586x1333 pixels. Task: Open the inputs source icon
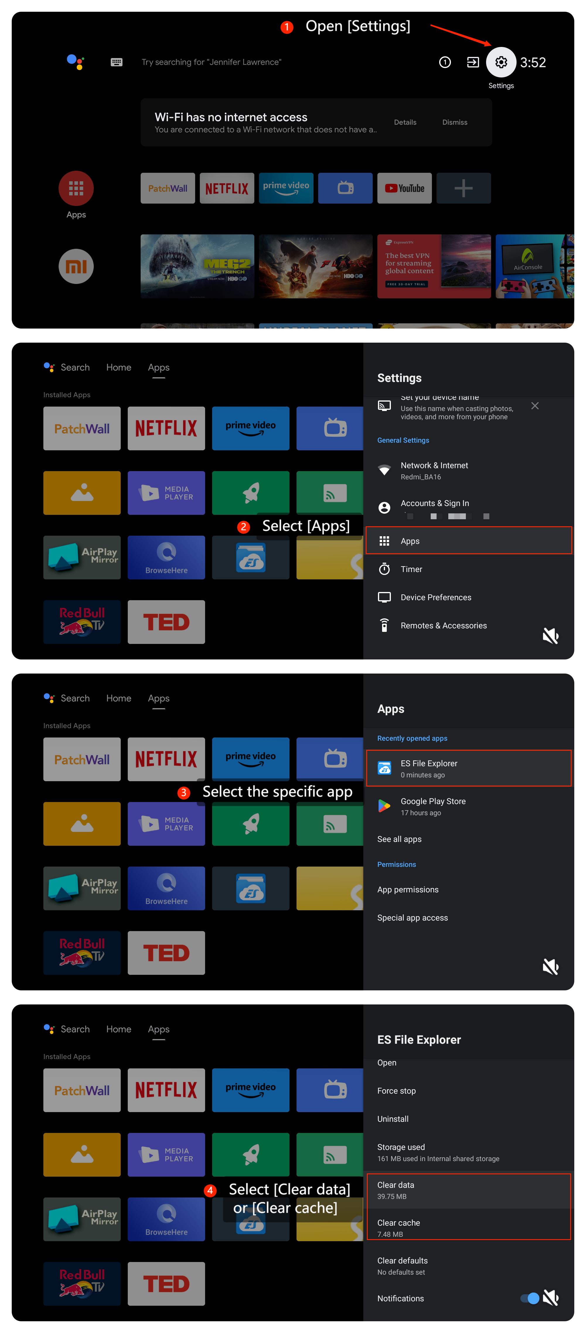tap(472, 62)
